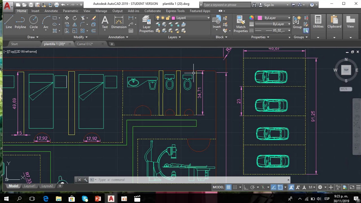Choose the Move tool in Modify panel
The width and height of the screenshot is (361, 203).
(x=67, y=18)
